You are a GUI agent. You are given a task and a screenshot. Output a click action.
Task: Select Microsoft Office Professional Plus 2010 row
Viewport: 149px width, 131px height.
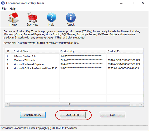74,68
